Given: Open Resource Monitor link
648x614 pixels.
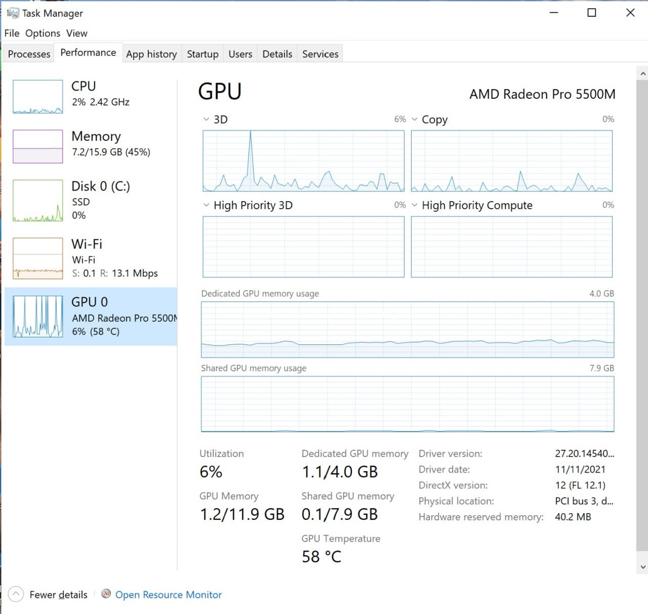Looking at the screenshot, I should click(x=168, y=595).
